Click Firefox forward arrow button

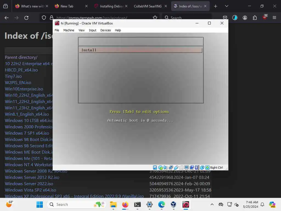(x=16, y=18)
